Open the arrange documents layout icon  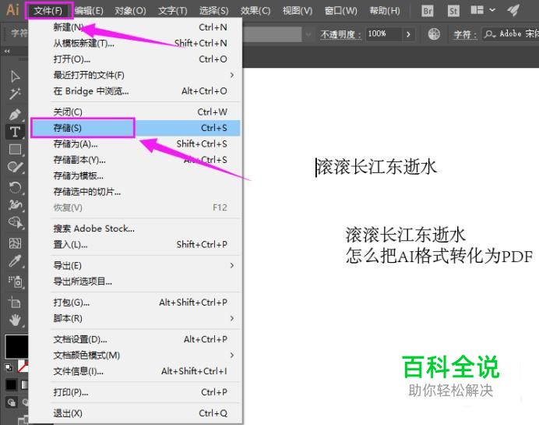(477, 10)
